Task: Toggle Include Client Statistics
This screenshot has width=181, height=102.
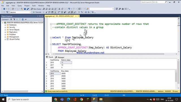Action: 65,12
